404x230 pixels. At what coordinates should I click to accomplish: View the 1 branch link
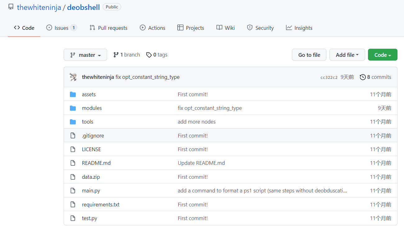(x=127, y=55)
